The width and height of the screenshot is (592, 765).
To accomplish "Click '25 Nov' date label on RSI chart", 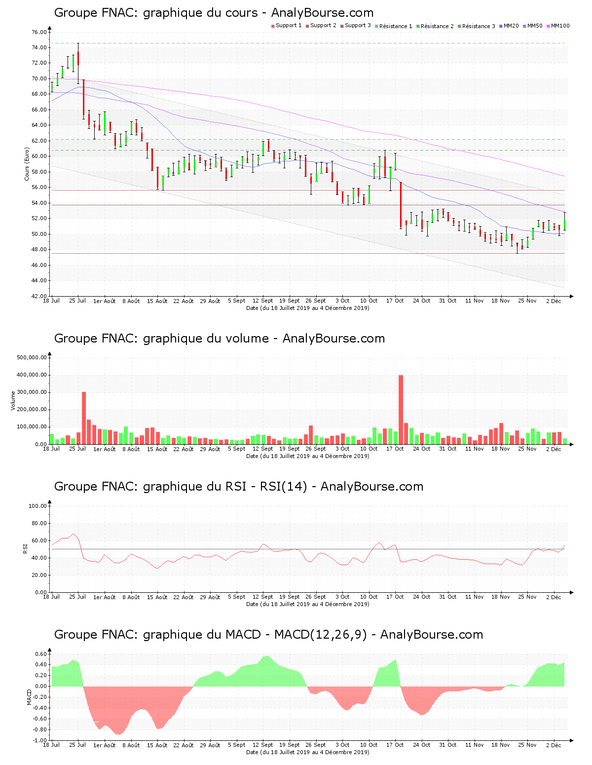I will point(527,597).
